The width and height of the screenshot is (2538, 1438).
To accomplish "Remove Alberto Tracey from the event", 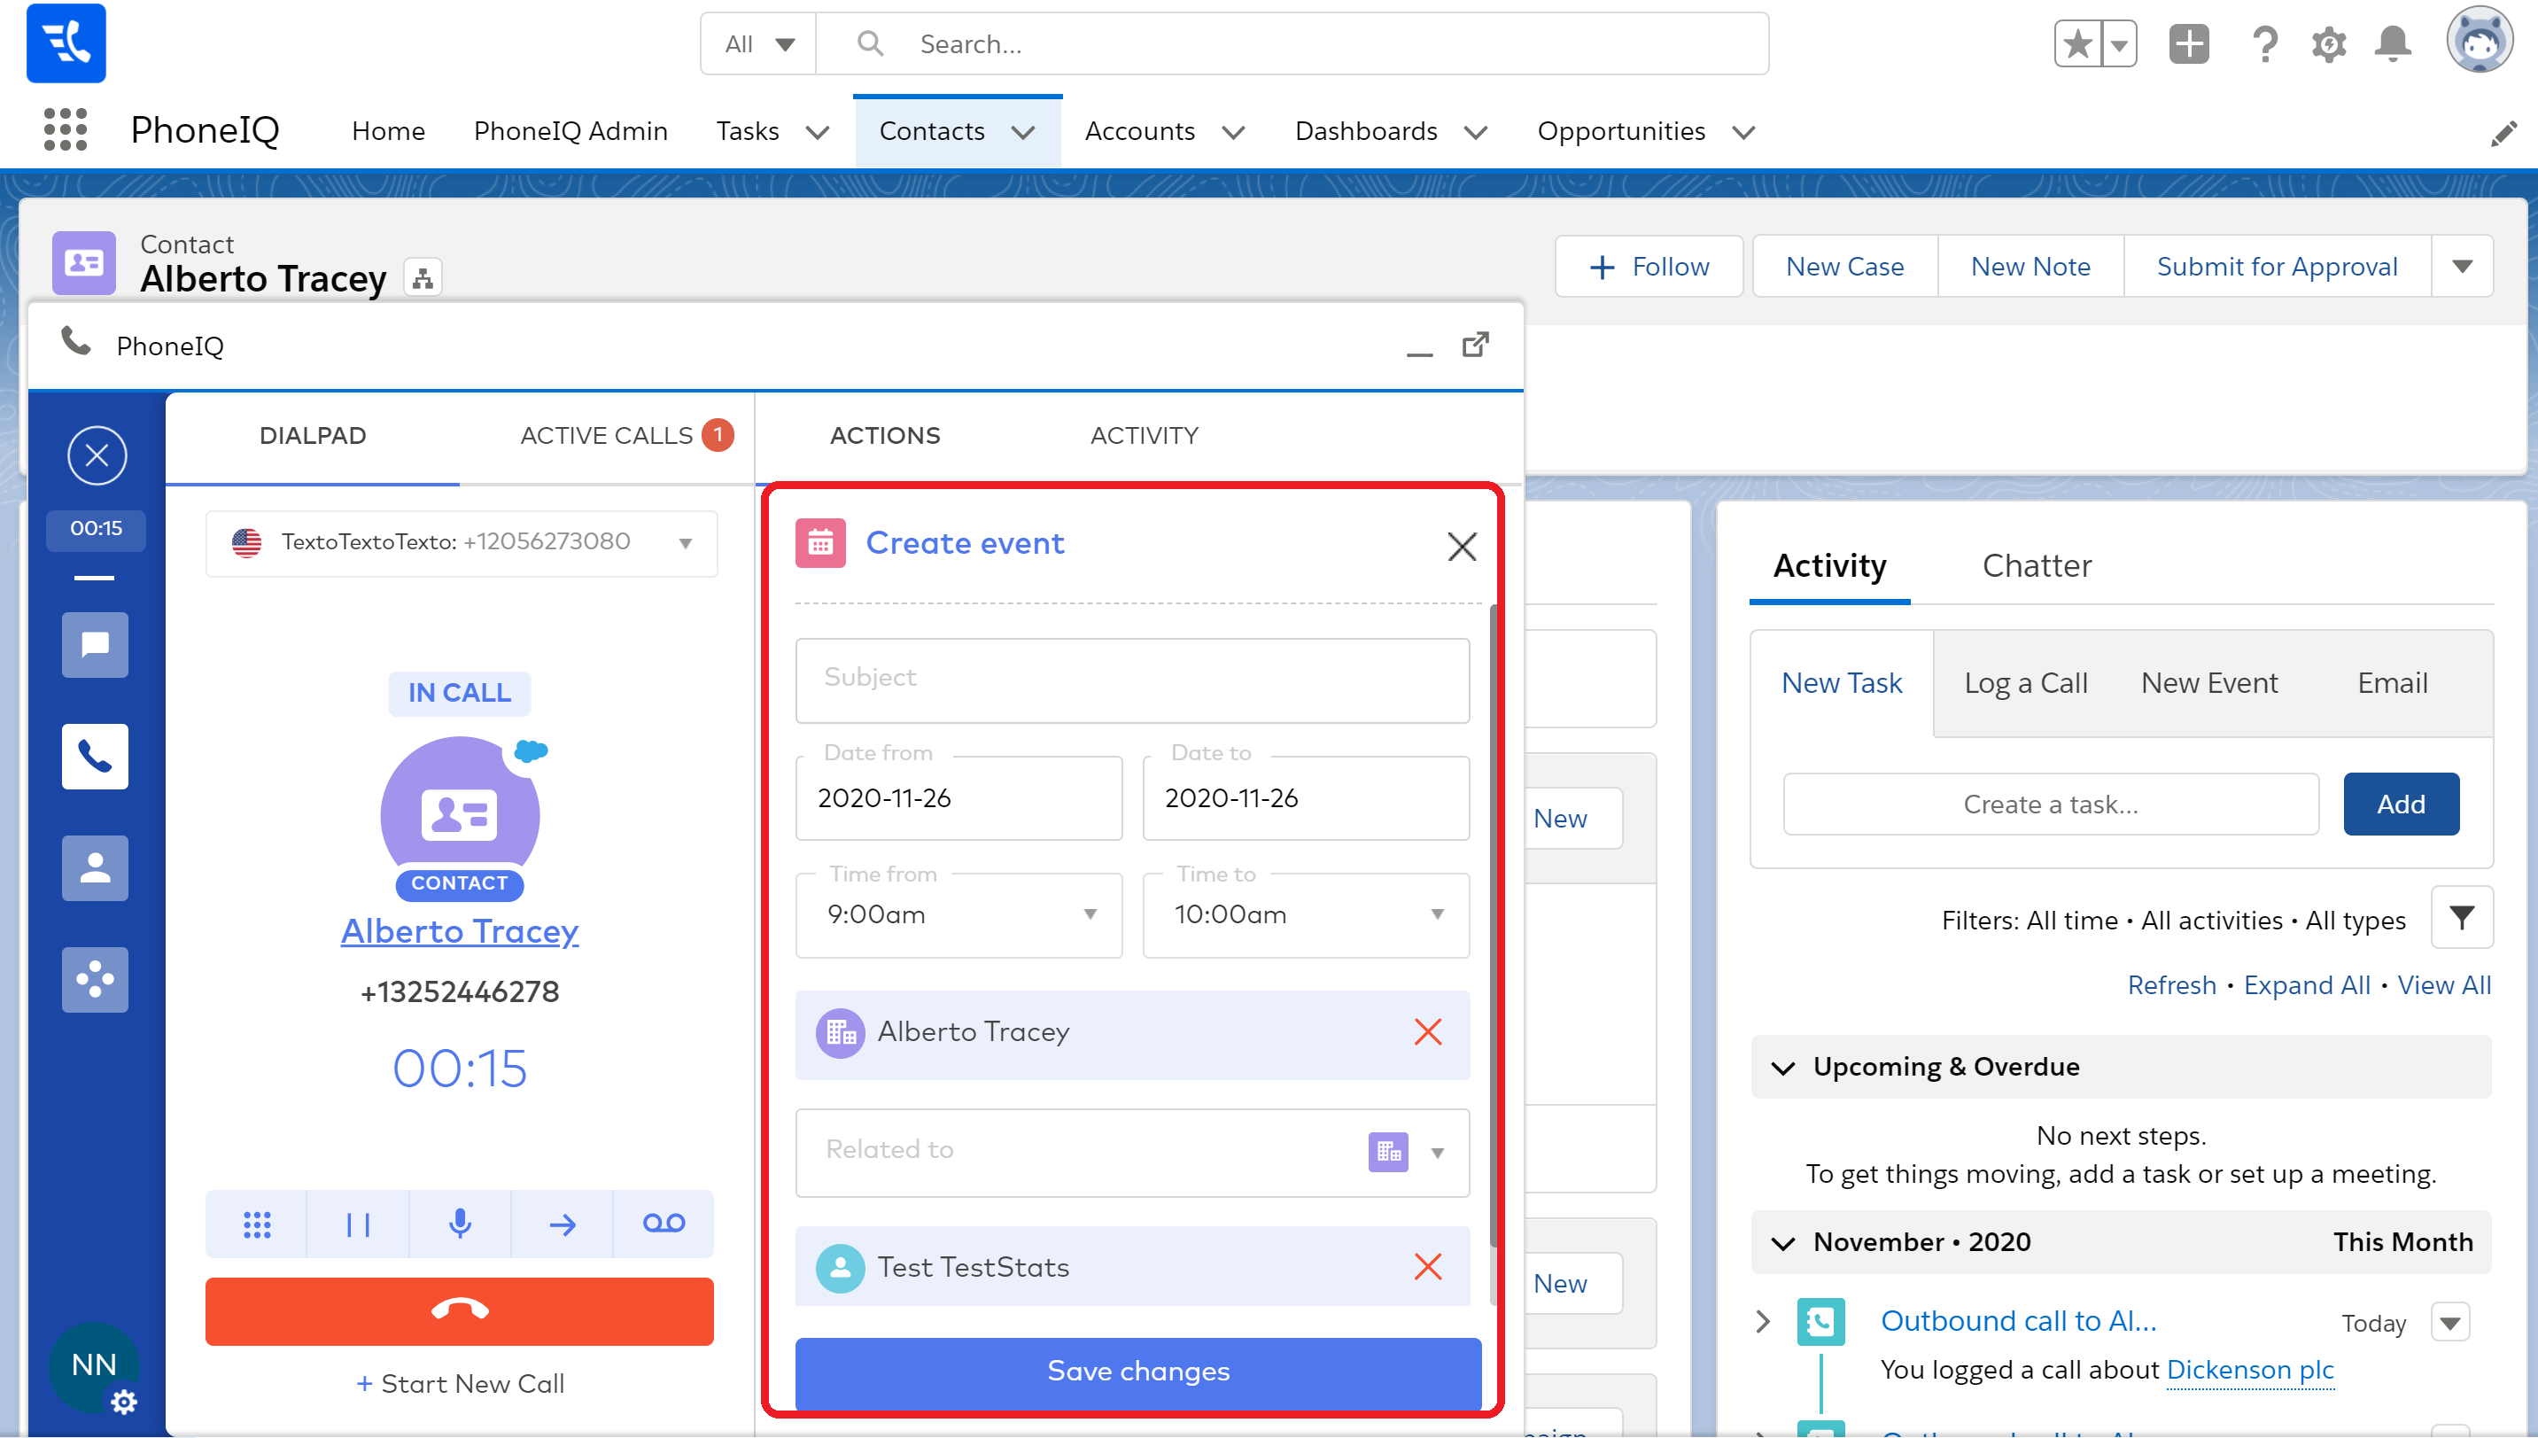I will coord(1427,1032).
